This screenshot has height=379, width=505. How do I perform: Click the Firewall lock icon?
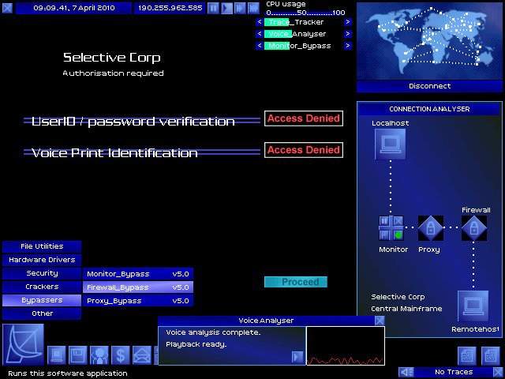[474, 228]
